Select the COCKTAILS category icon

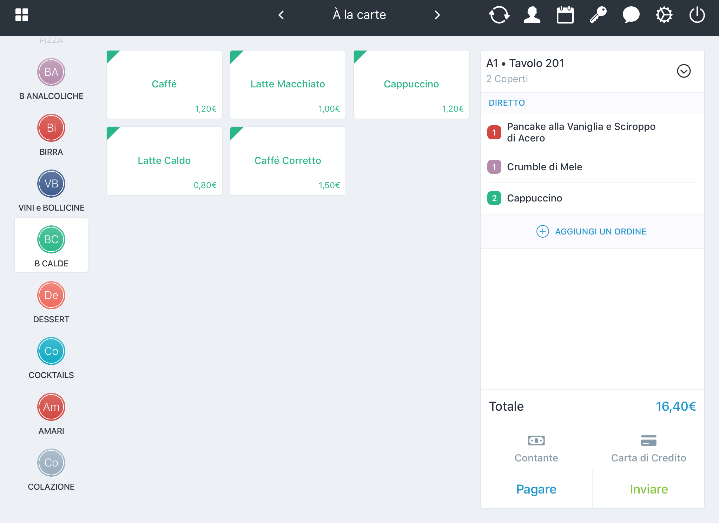coord(51,351)
